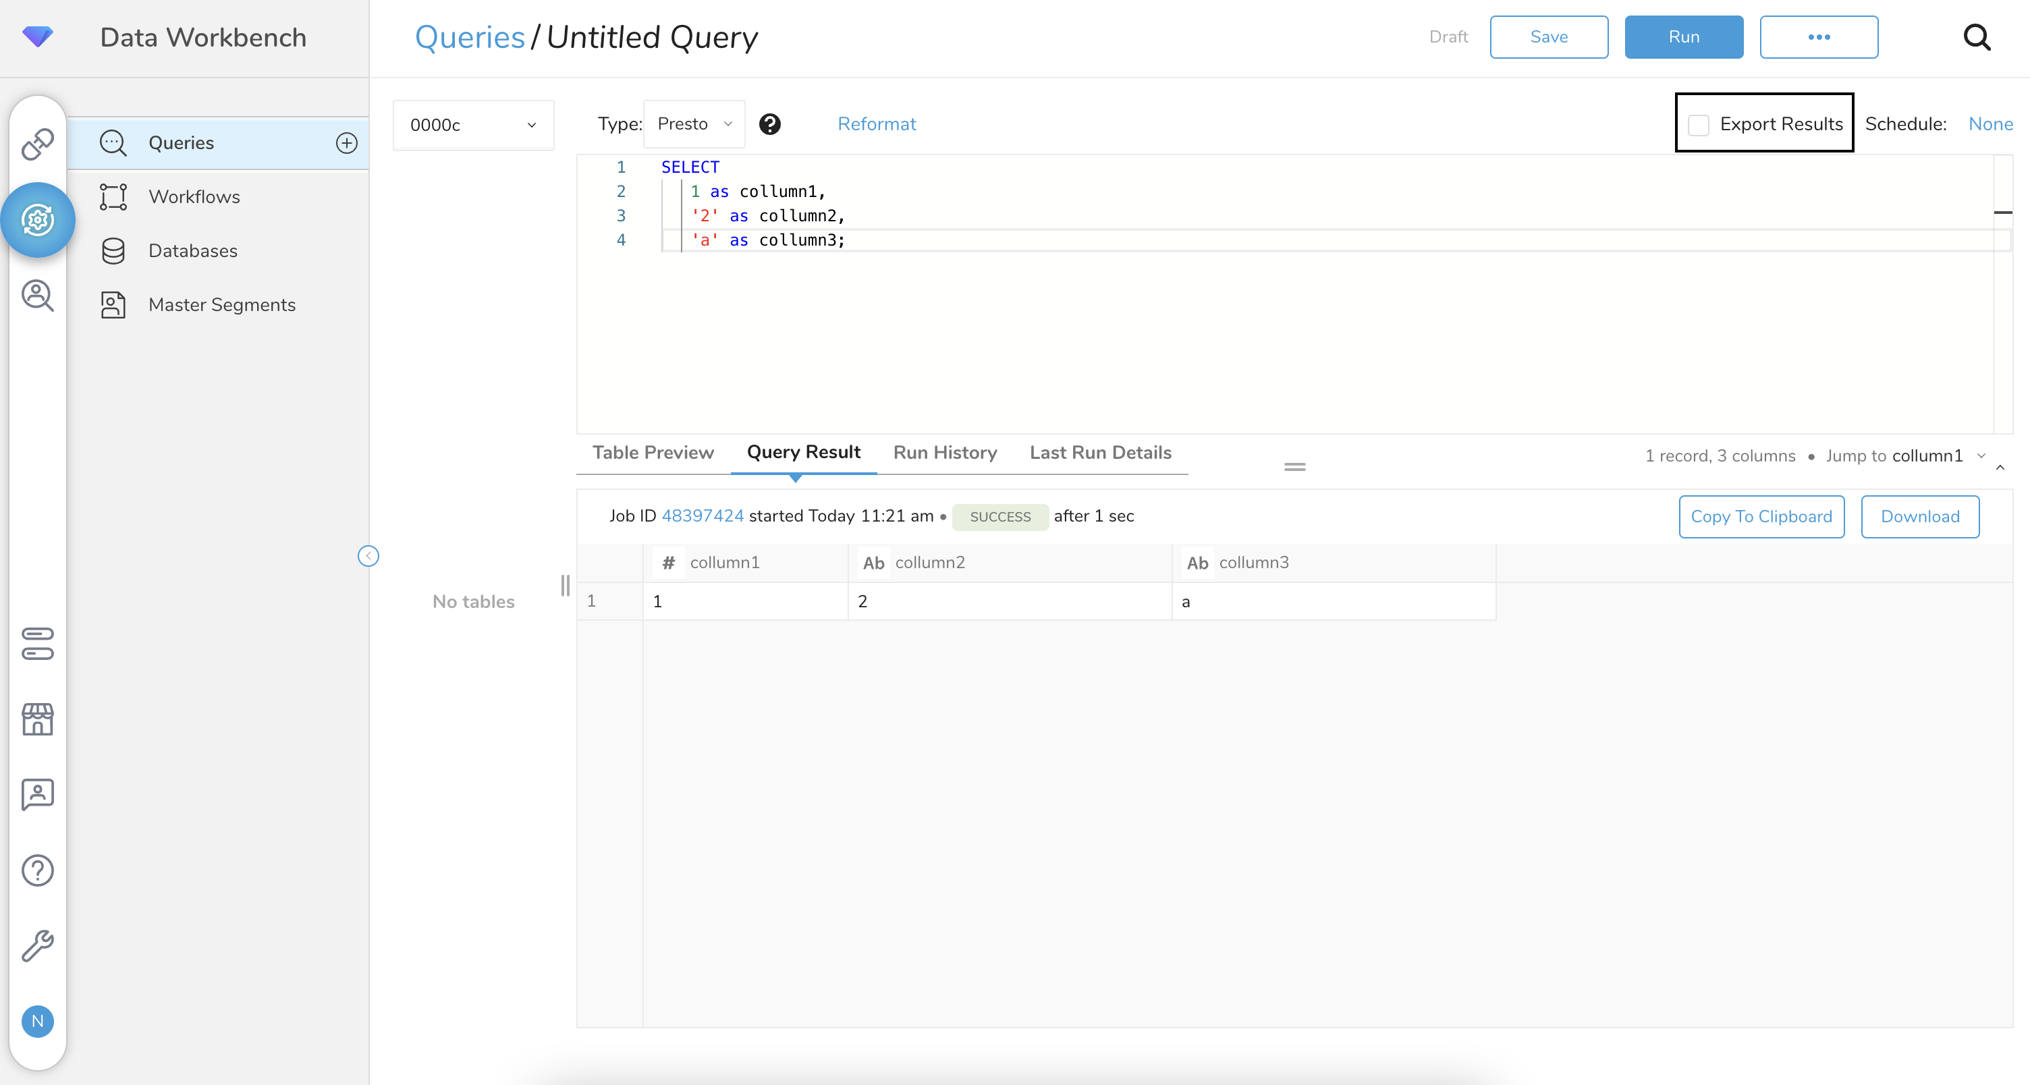Open the circled question mark help sidebar icon

[x=37, y=870]
